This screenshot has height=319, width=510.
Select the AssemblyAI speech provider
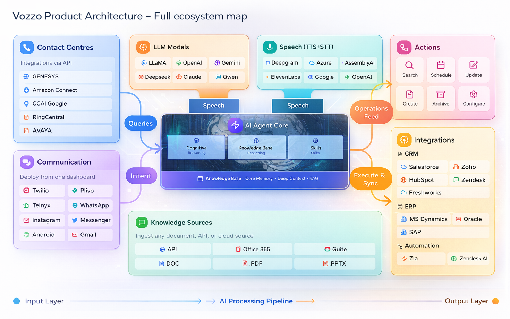358,63
